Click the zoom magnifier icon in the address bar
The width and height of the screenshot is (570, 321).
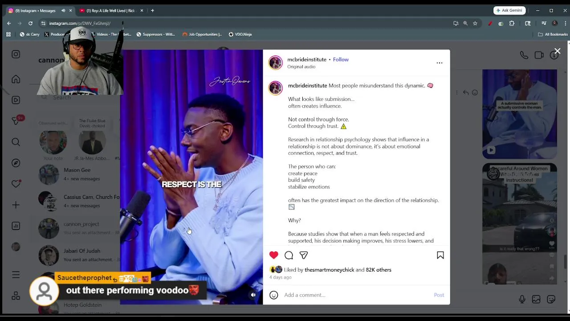click(465, 23)
